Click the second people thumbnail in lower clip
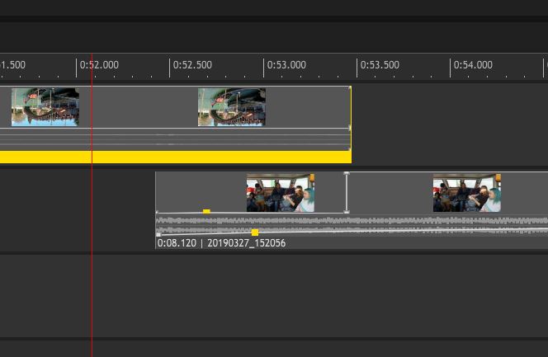Screen dimensions: 548x357 tap(467, 193)
